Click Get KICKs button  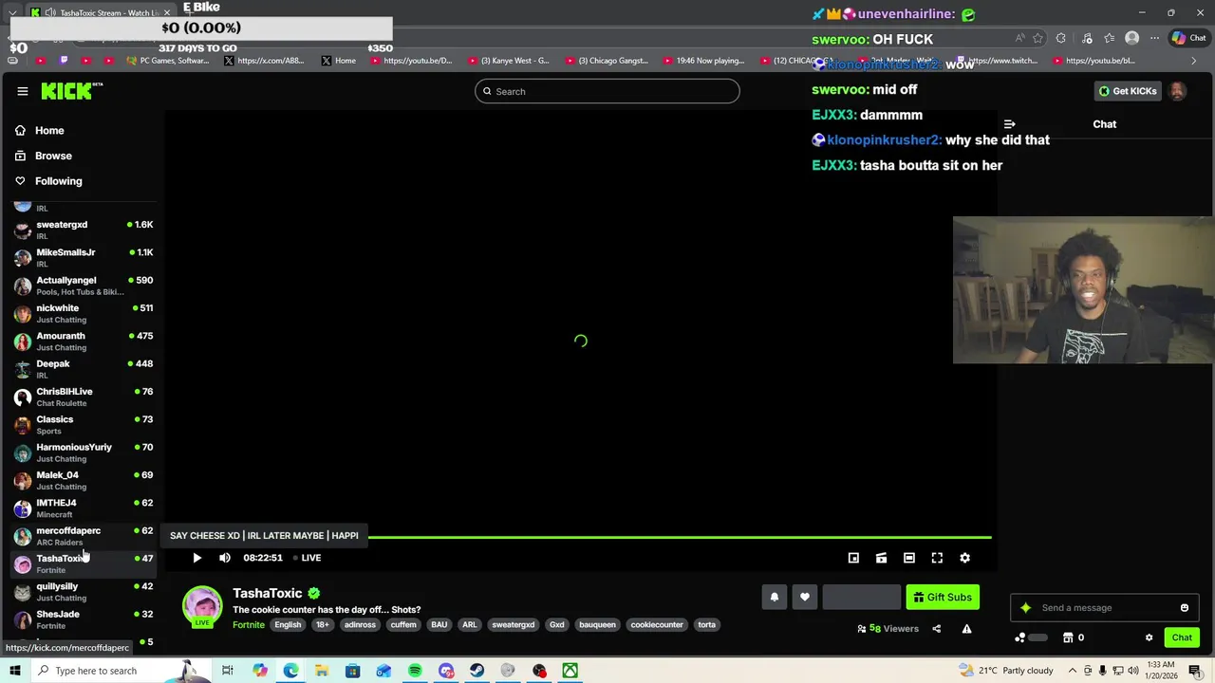coord(1127,91)
